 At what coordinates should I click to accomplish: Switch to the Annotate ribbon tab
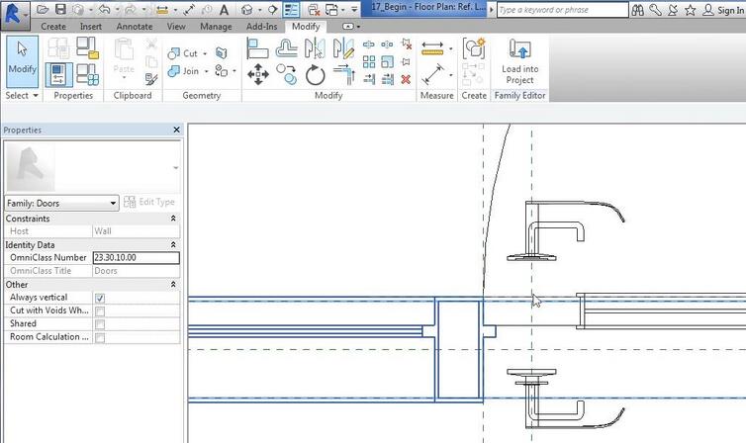tap(134, 27)
